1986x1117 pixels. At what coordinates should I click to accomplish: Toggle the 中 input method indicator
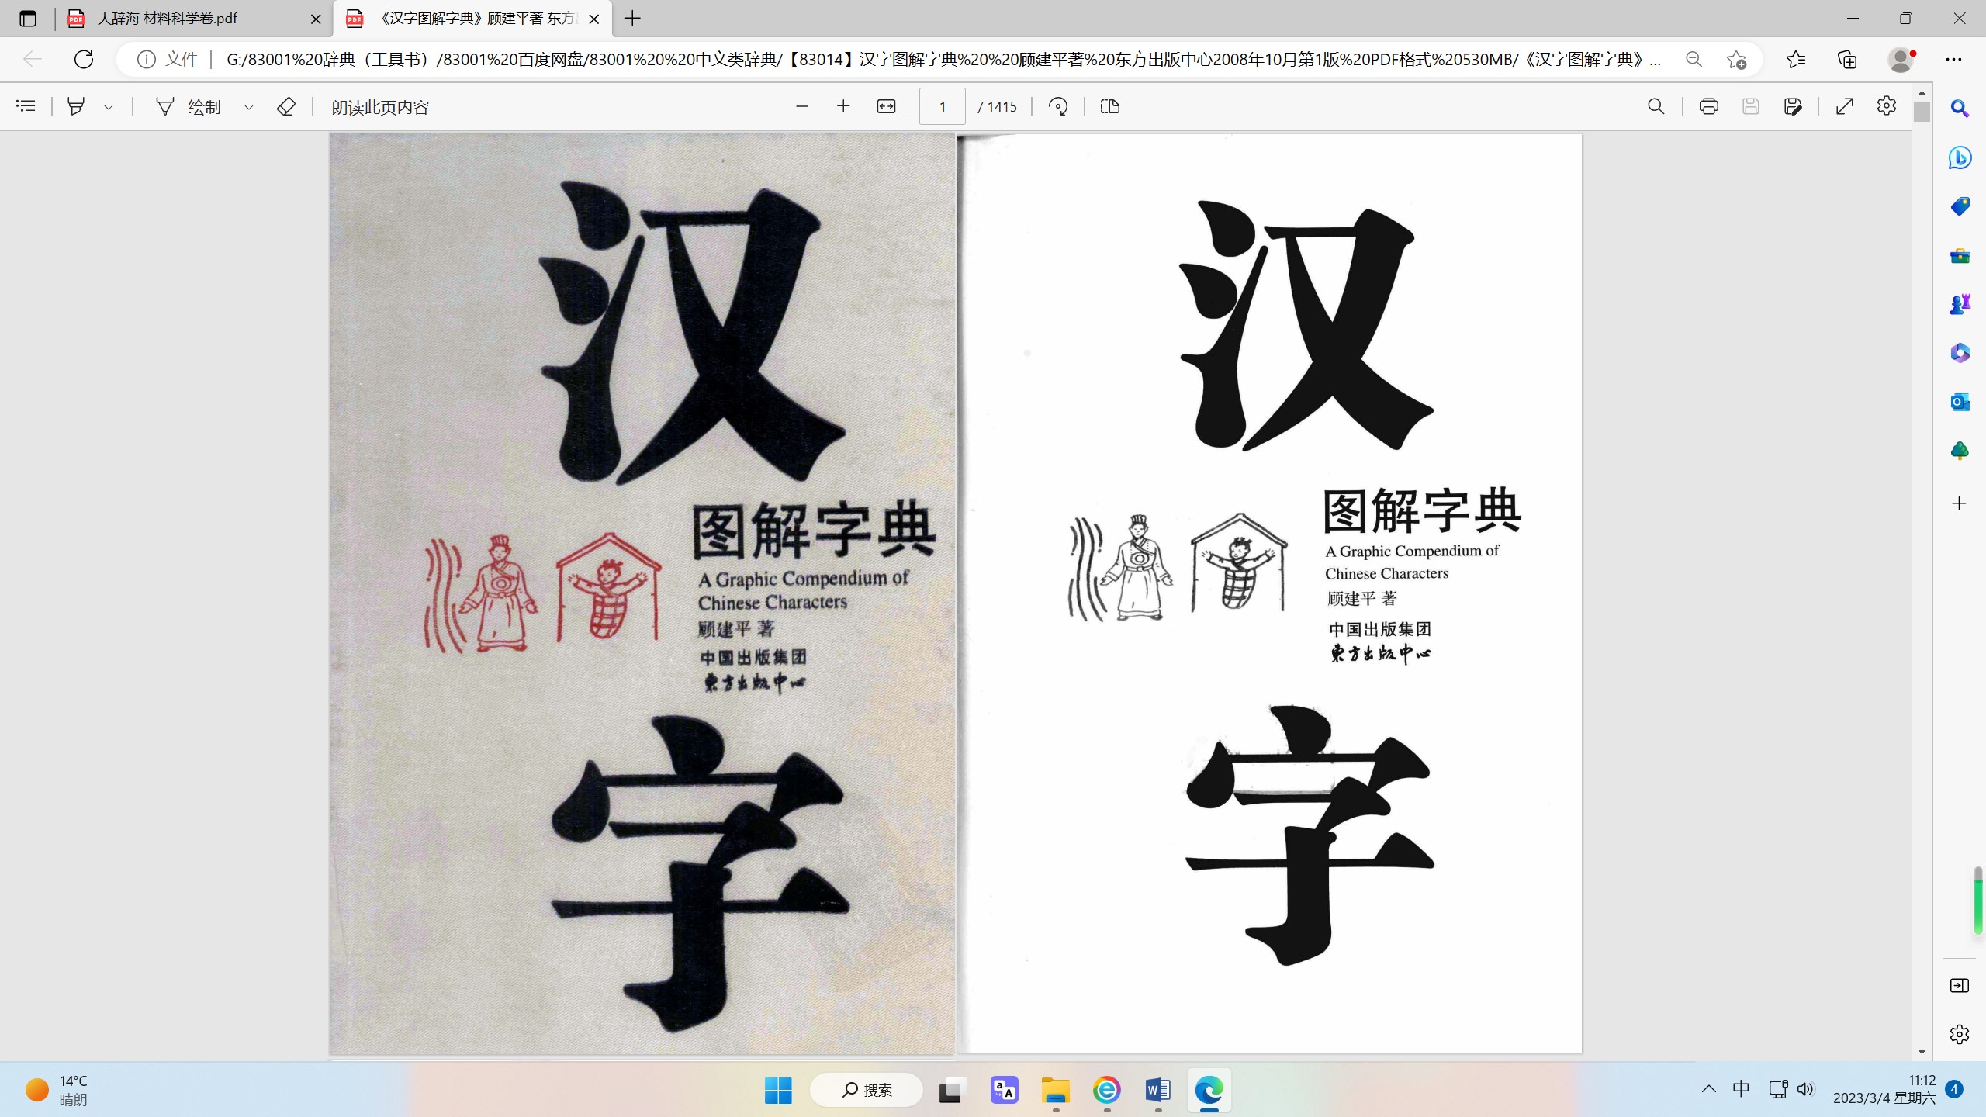1742,1089
